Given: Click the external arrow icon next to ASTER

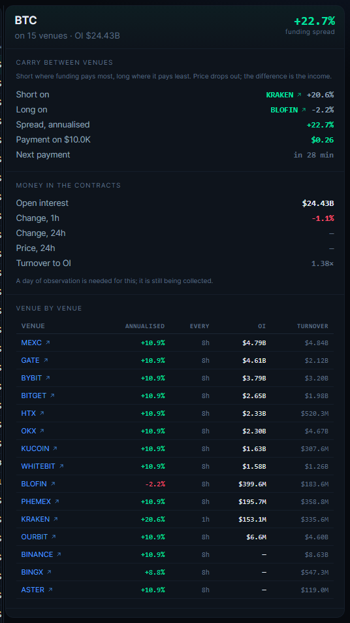Looking at the screenshot, I should [50, 590].
